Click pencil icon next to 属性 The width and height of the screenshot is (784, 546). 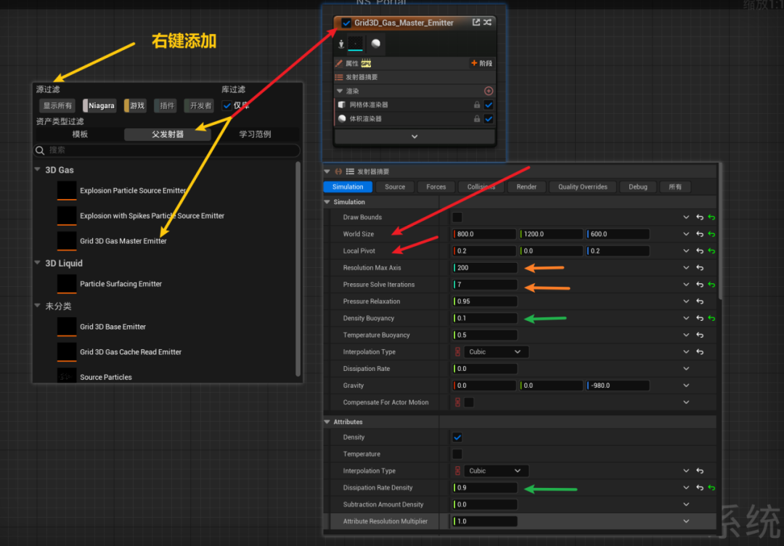coord(339,63)
